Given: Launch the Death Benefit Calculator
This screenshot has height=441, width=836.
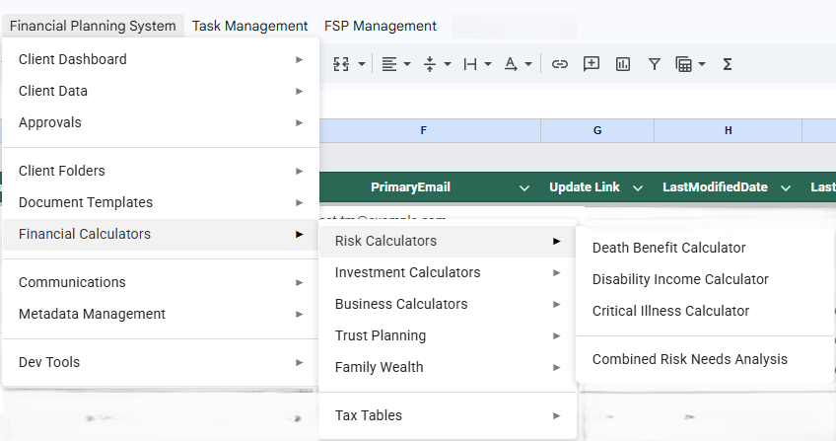Looking at the screenshot, I should (x=705, y=248).
